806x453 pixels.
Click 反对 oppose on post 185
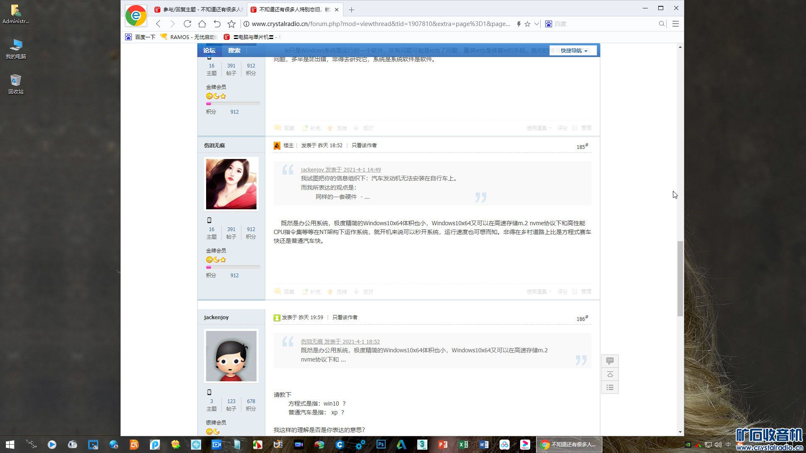tap(364, 292)
